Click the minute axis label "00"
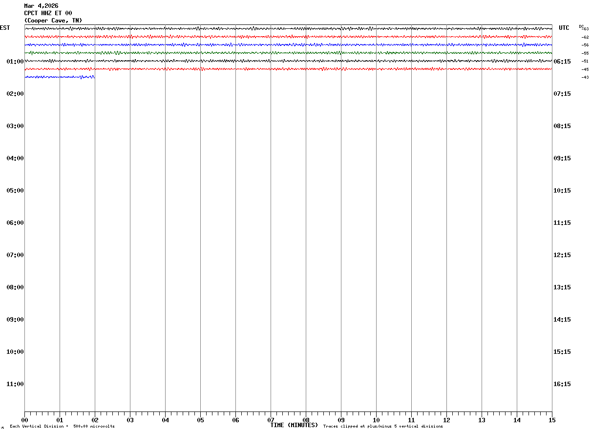The image size is (591, 433). coord(24,420)
